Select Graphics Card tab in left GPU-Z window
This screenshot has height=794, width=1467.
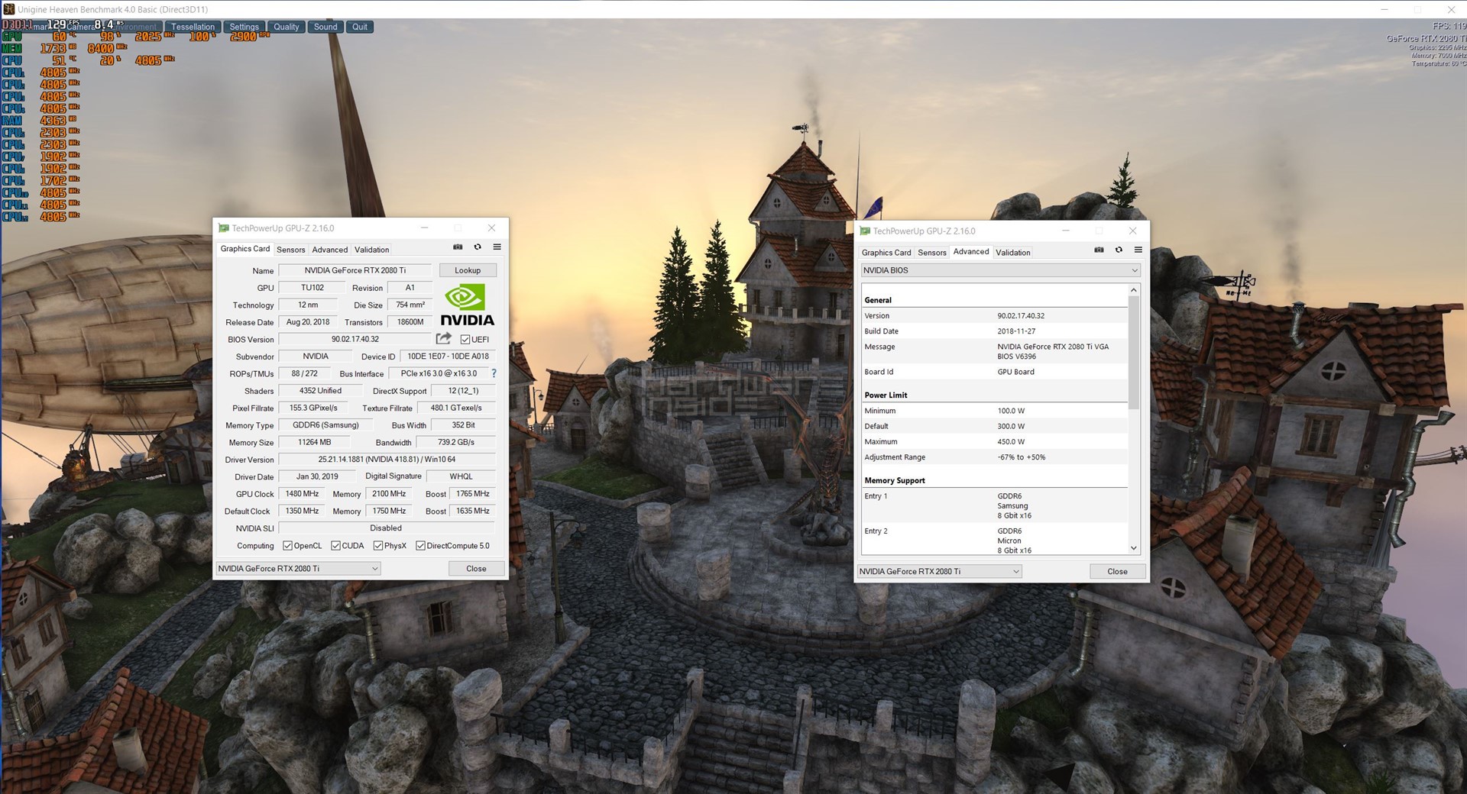[x=245, y=249]
